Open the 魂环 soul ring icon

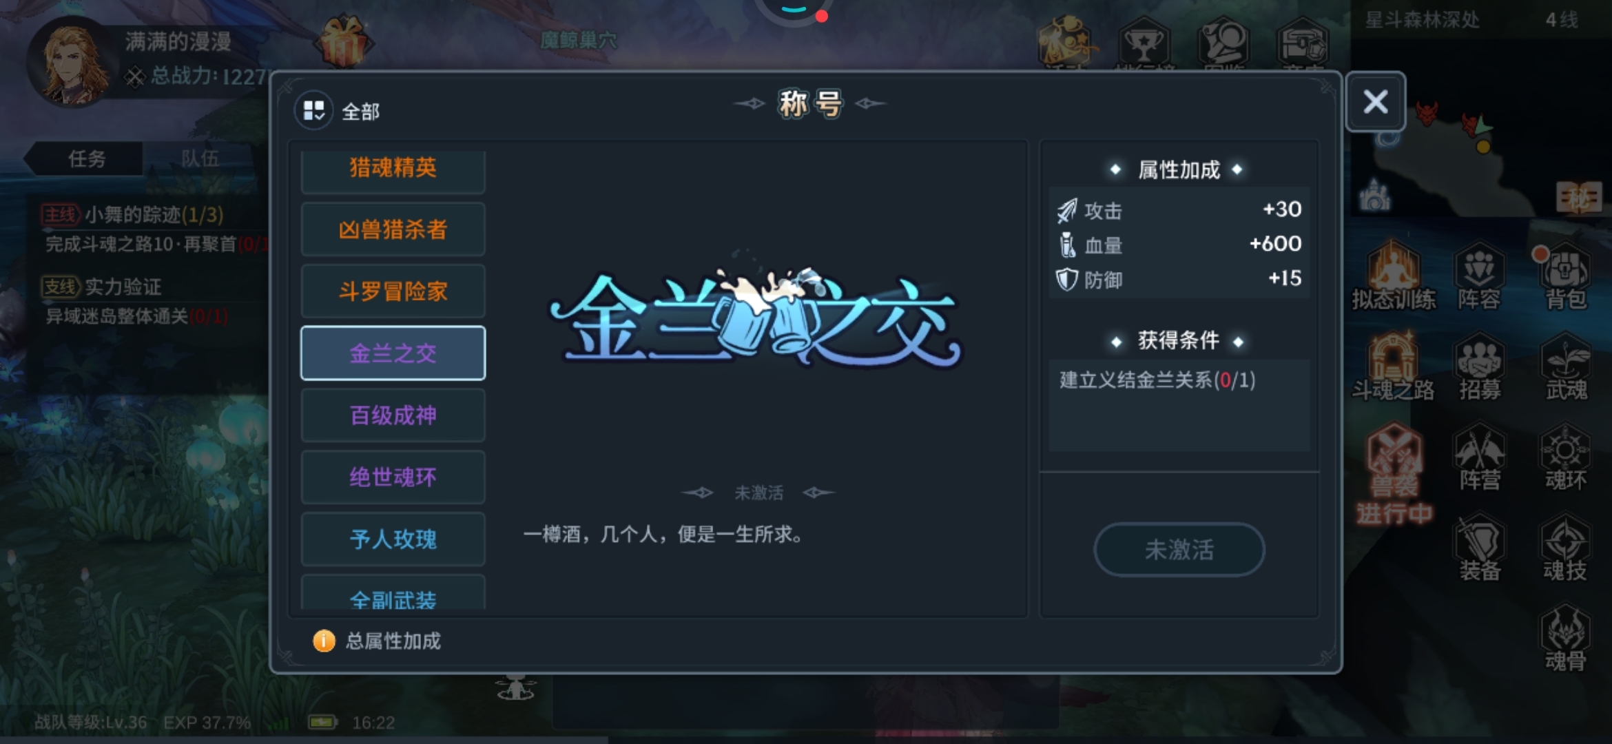[1565, 458]
